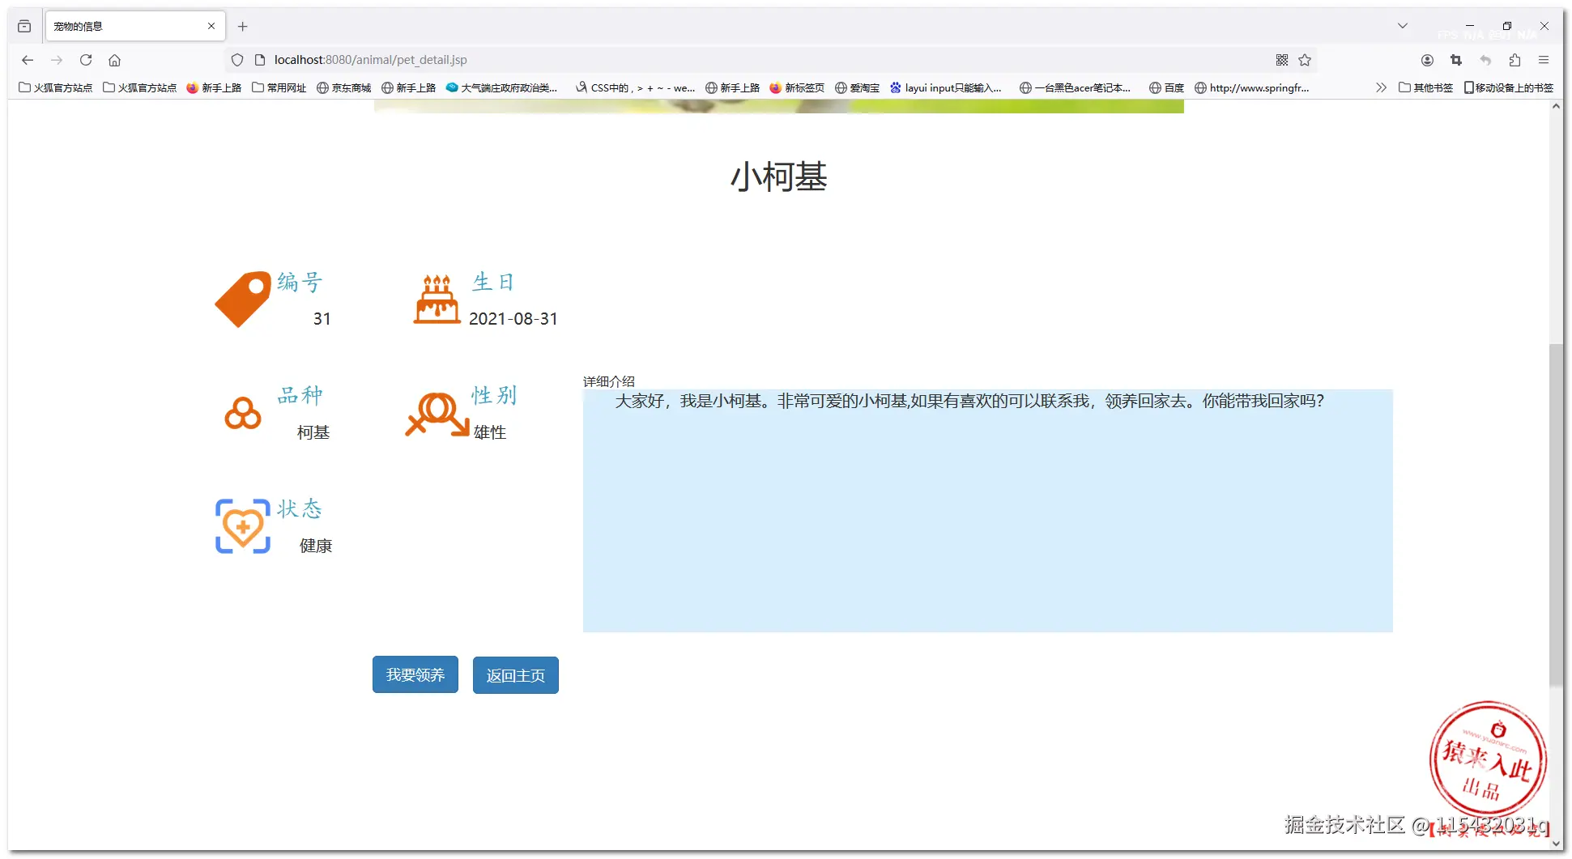Show site information page icon
Screen dimensions: 1572x859
click(x=260, y=60)
